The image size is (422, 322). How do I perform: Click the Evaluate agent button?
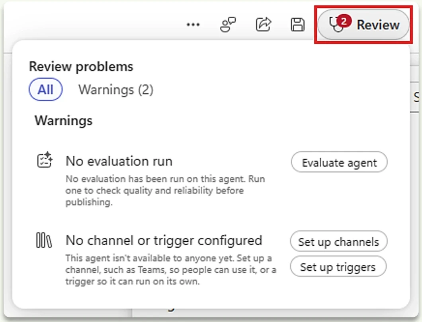(x=339, y=162)
